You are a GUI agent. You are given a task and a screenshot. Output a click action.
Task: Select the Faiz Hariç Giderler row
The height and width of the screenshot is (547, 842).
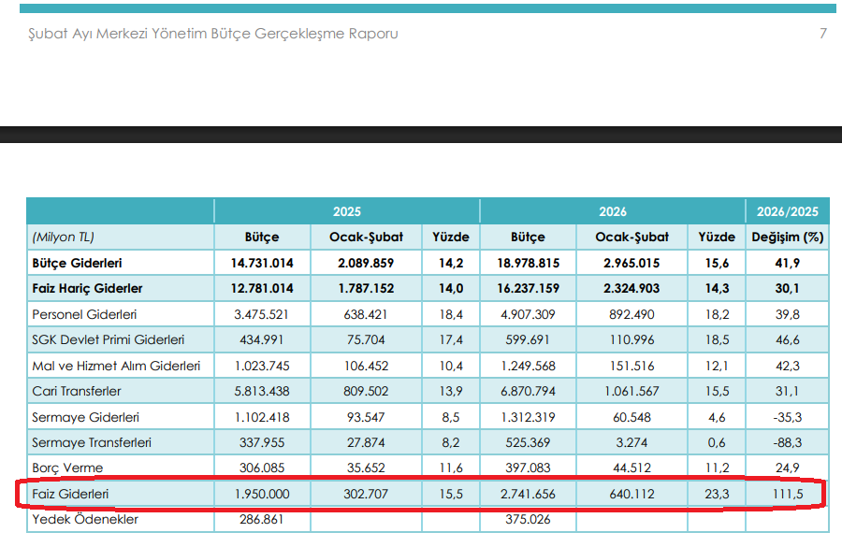[84, 287]
